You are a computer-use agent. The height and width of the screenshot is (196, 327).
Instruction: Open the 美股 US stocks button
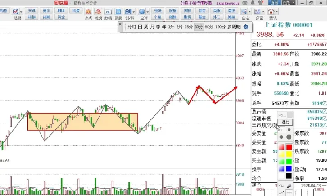tap(232, 17)
